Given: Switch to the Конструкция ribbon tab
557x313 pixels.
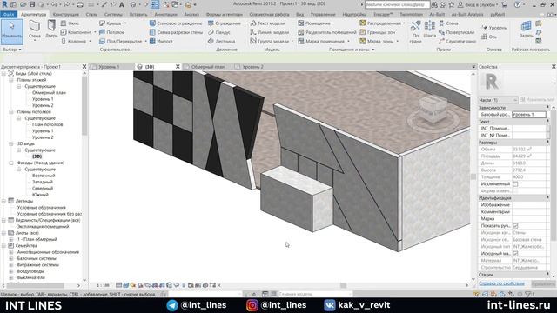Looking at the screenshot, I should coord(66,14).
